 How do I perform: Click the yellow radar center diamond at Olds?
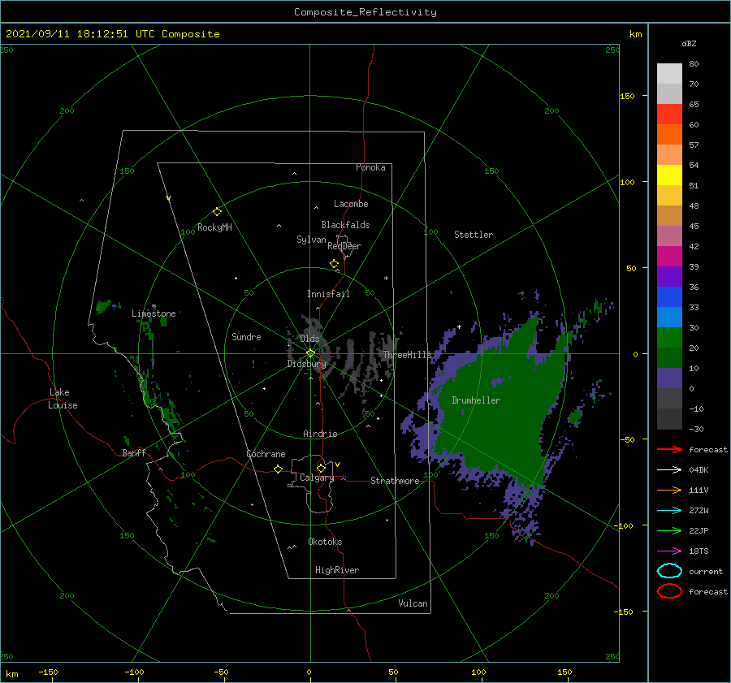click(310, 353)
